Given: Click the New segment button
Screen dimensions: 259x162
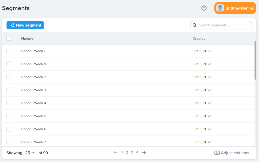Looking at the screenshot, I should 25,25.
